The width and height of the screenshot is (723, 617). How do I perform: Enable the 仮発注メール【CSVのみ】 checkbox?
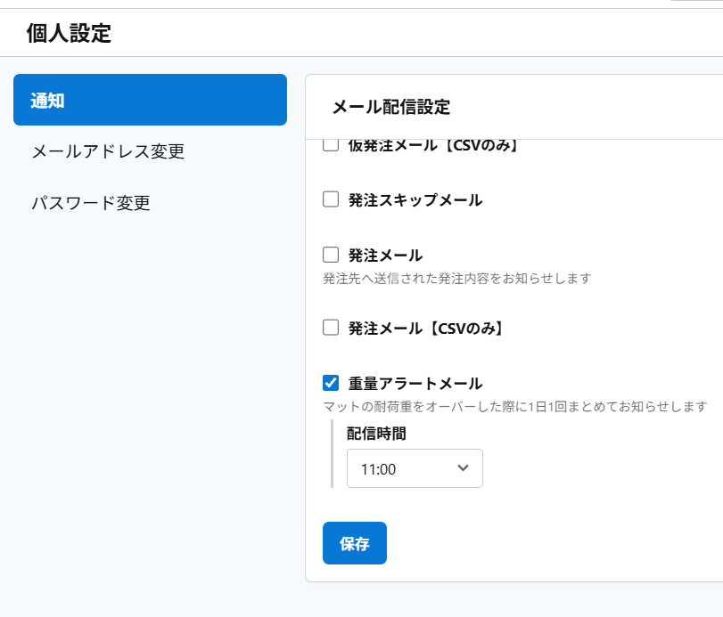click(331, 143)
